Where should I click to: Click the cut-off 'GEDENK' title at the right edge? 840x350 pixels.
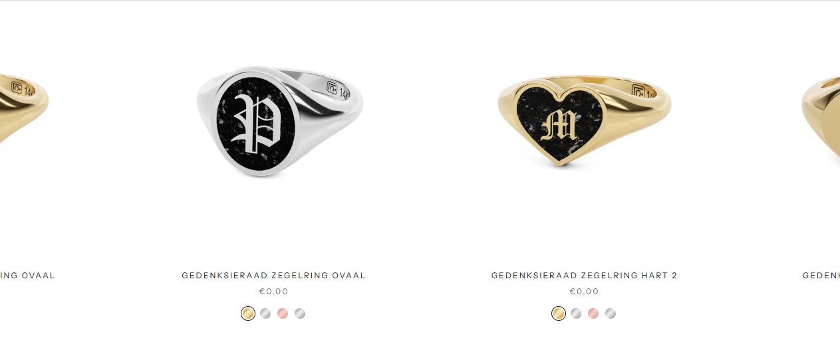click(821, 276)
